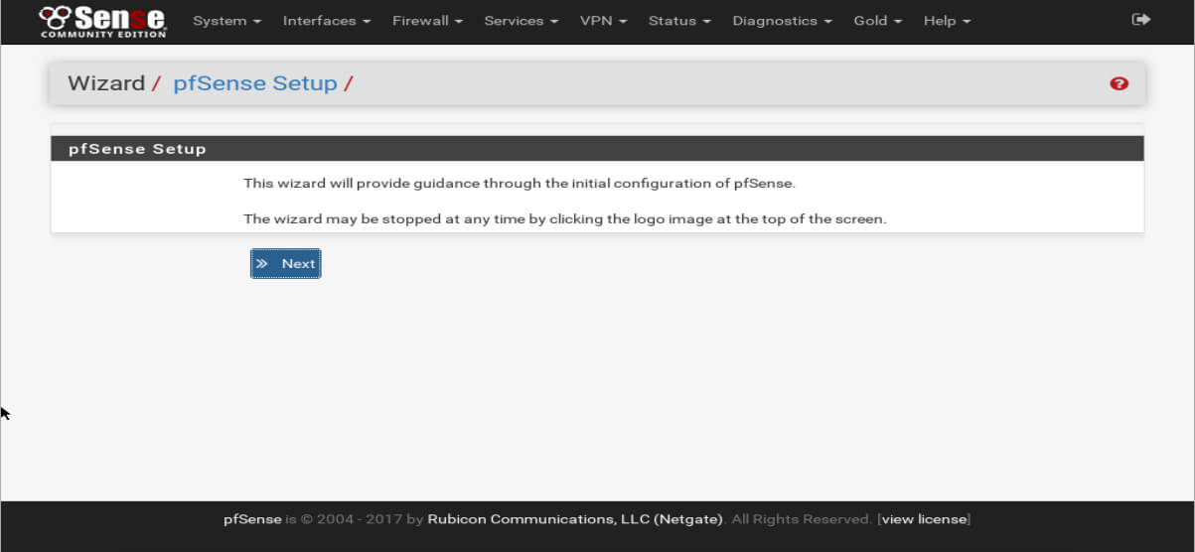This screenshot has width=1195, height=552.
Task: Click the view license link
Action: click(x=924, y=519)
